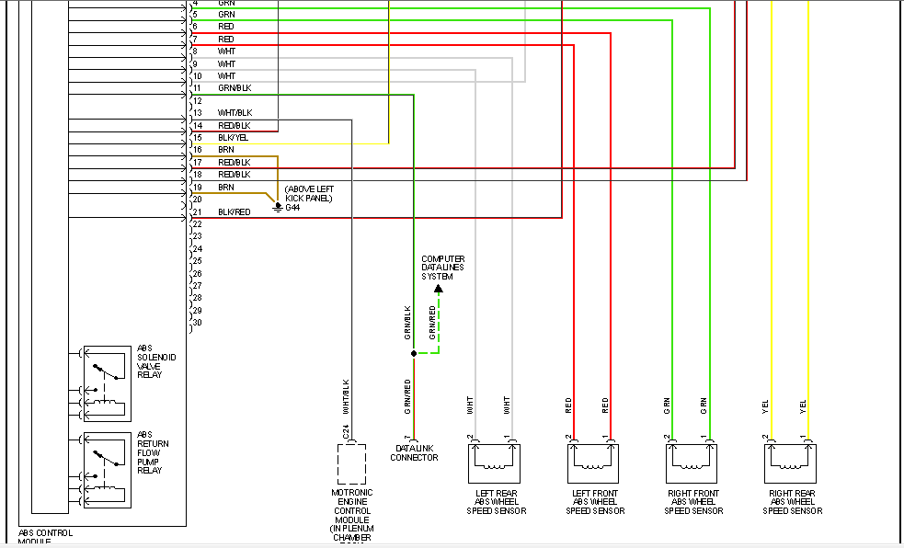This screenshot has width=904, height=548.
Task: Click the Left Rear ABS wheel speed sensor symbol
Action: click(x=493, y=462)
